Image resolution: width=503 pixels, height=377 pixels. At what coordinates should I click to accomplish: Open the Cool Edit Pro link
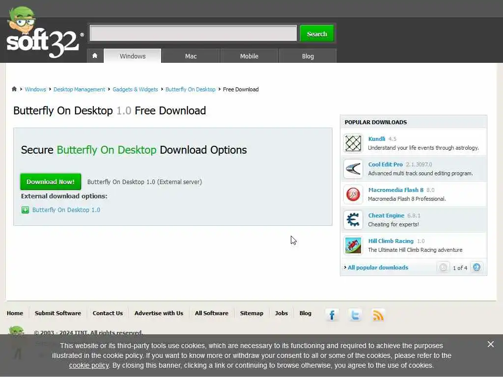click(x=385, y=164)
